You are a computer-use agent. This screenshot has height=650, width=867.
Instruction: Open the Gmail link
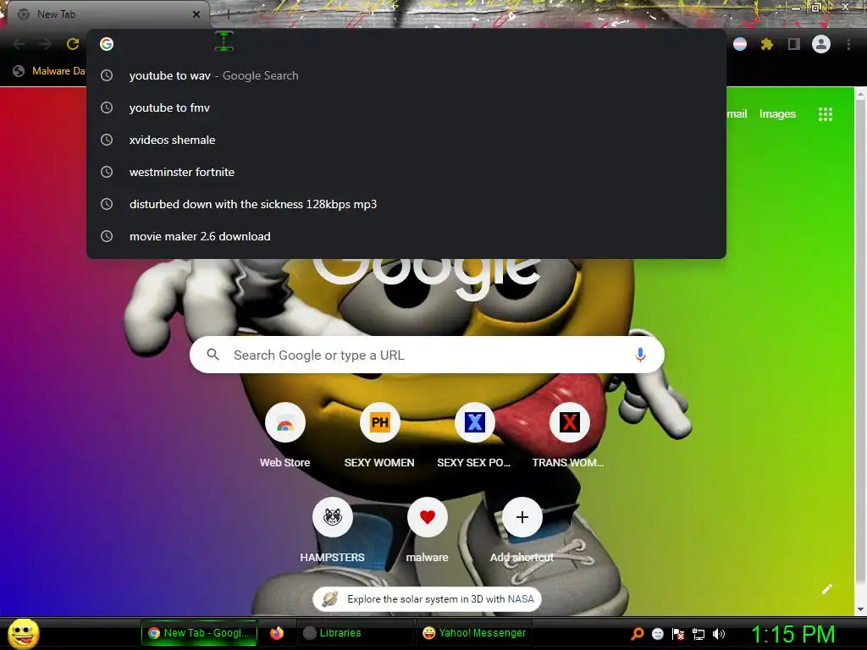[737, 114]
